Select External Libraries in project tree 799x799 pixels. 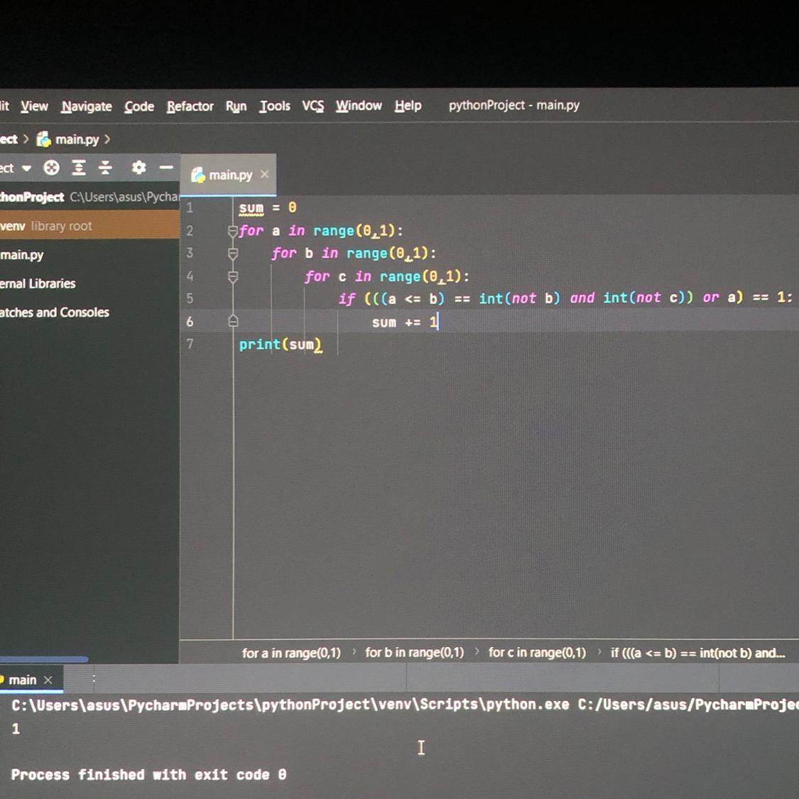(x=38, y=283)
